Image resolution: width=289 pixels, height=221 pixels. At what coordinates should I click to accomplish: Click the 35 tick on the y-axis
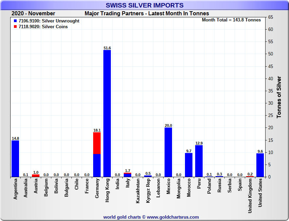271,91
